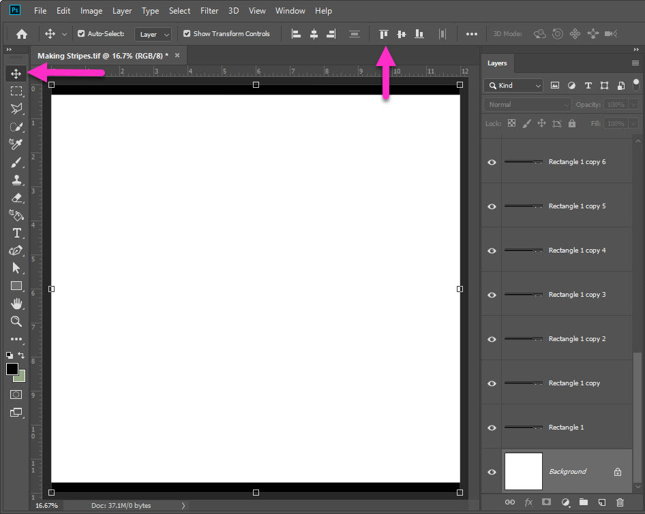
Task: Click Align bottom edges icon
Action: click(419, 34)
